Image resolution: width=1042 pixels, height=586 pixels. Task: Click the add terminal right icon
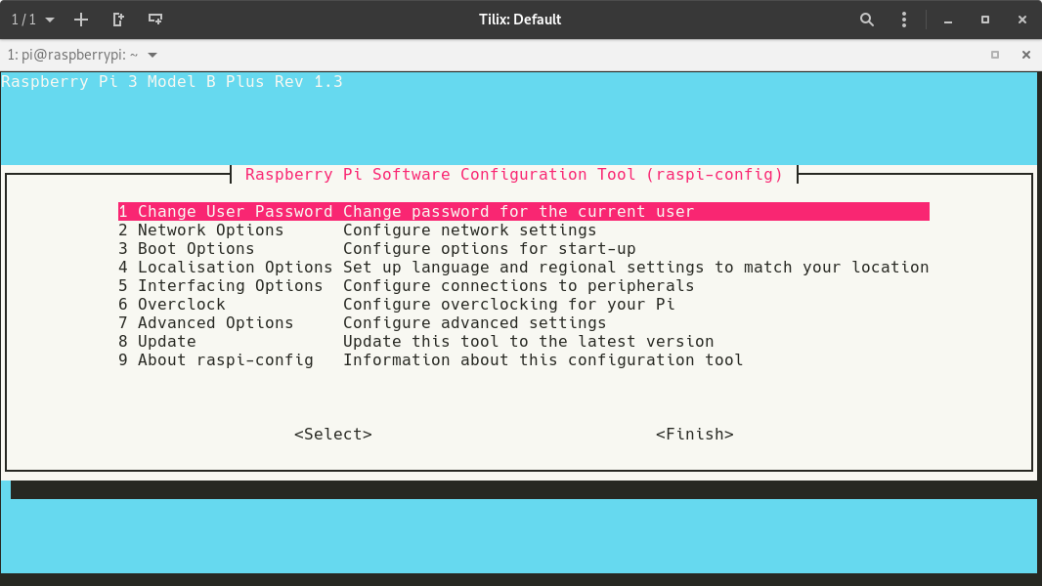pyautogui.click(x=118, y=20)
